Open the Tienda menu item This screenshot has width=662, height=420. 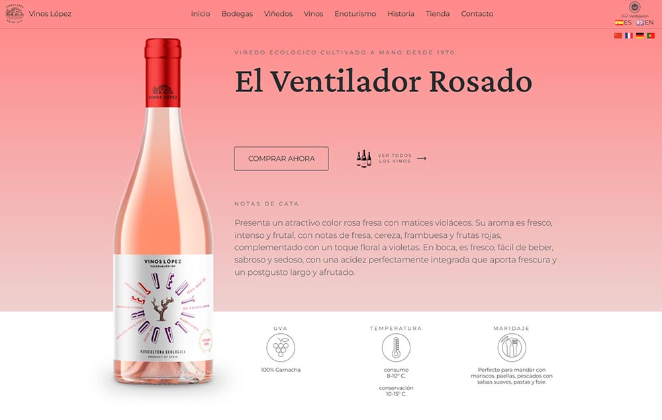coord(438,13)
